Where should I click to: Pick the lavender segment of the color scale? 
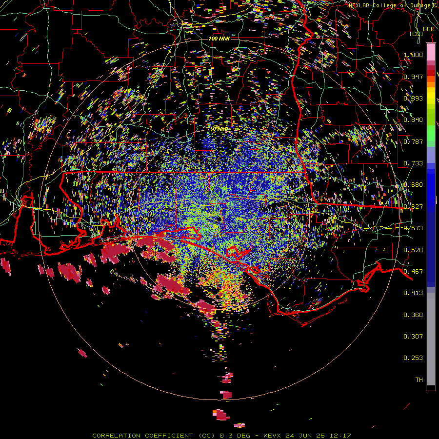pyautogui.click(x=431, y=155)
